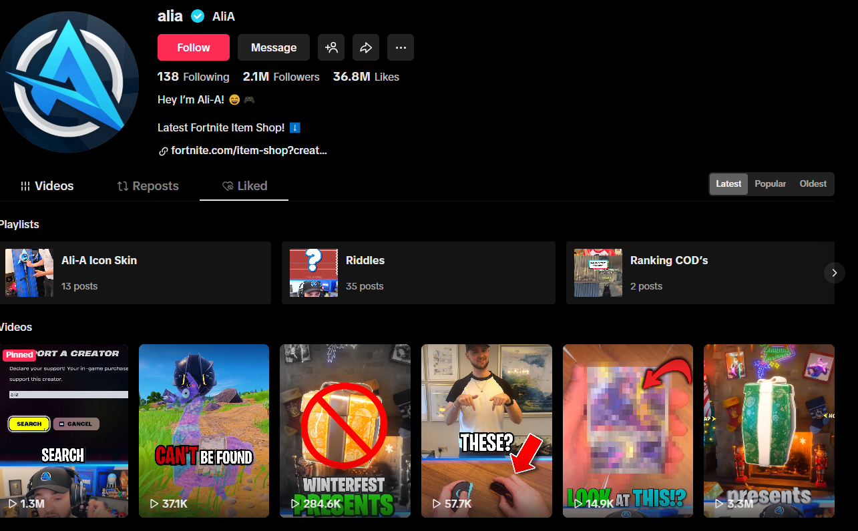The height and width of the screenshot is (531, 858).
Task: Open the fortnite.com item-shop link
Action: click(x=248, y=150)
